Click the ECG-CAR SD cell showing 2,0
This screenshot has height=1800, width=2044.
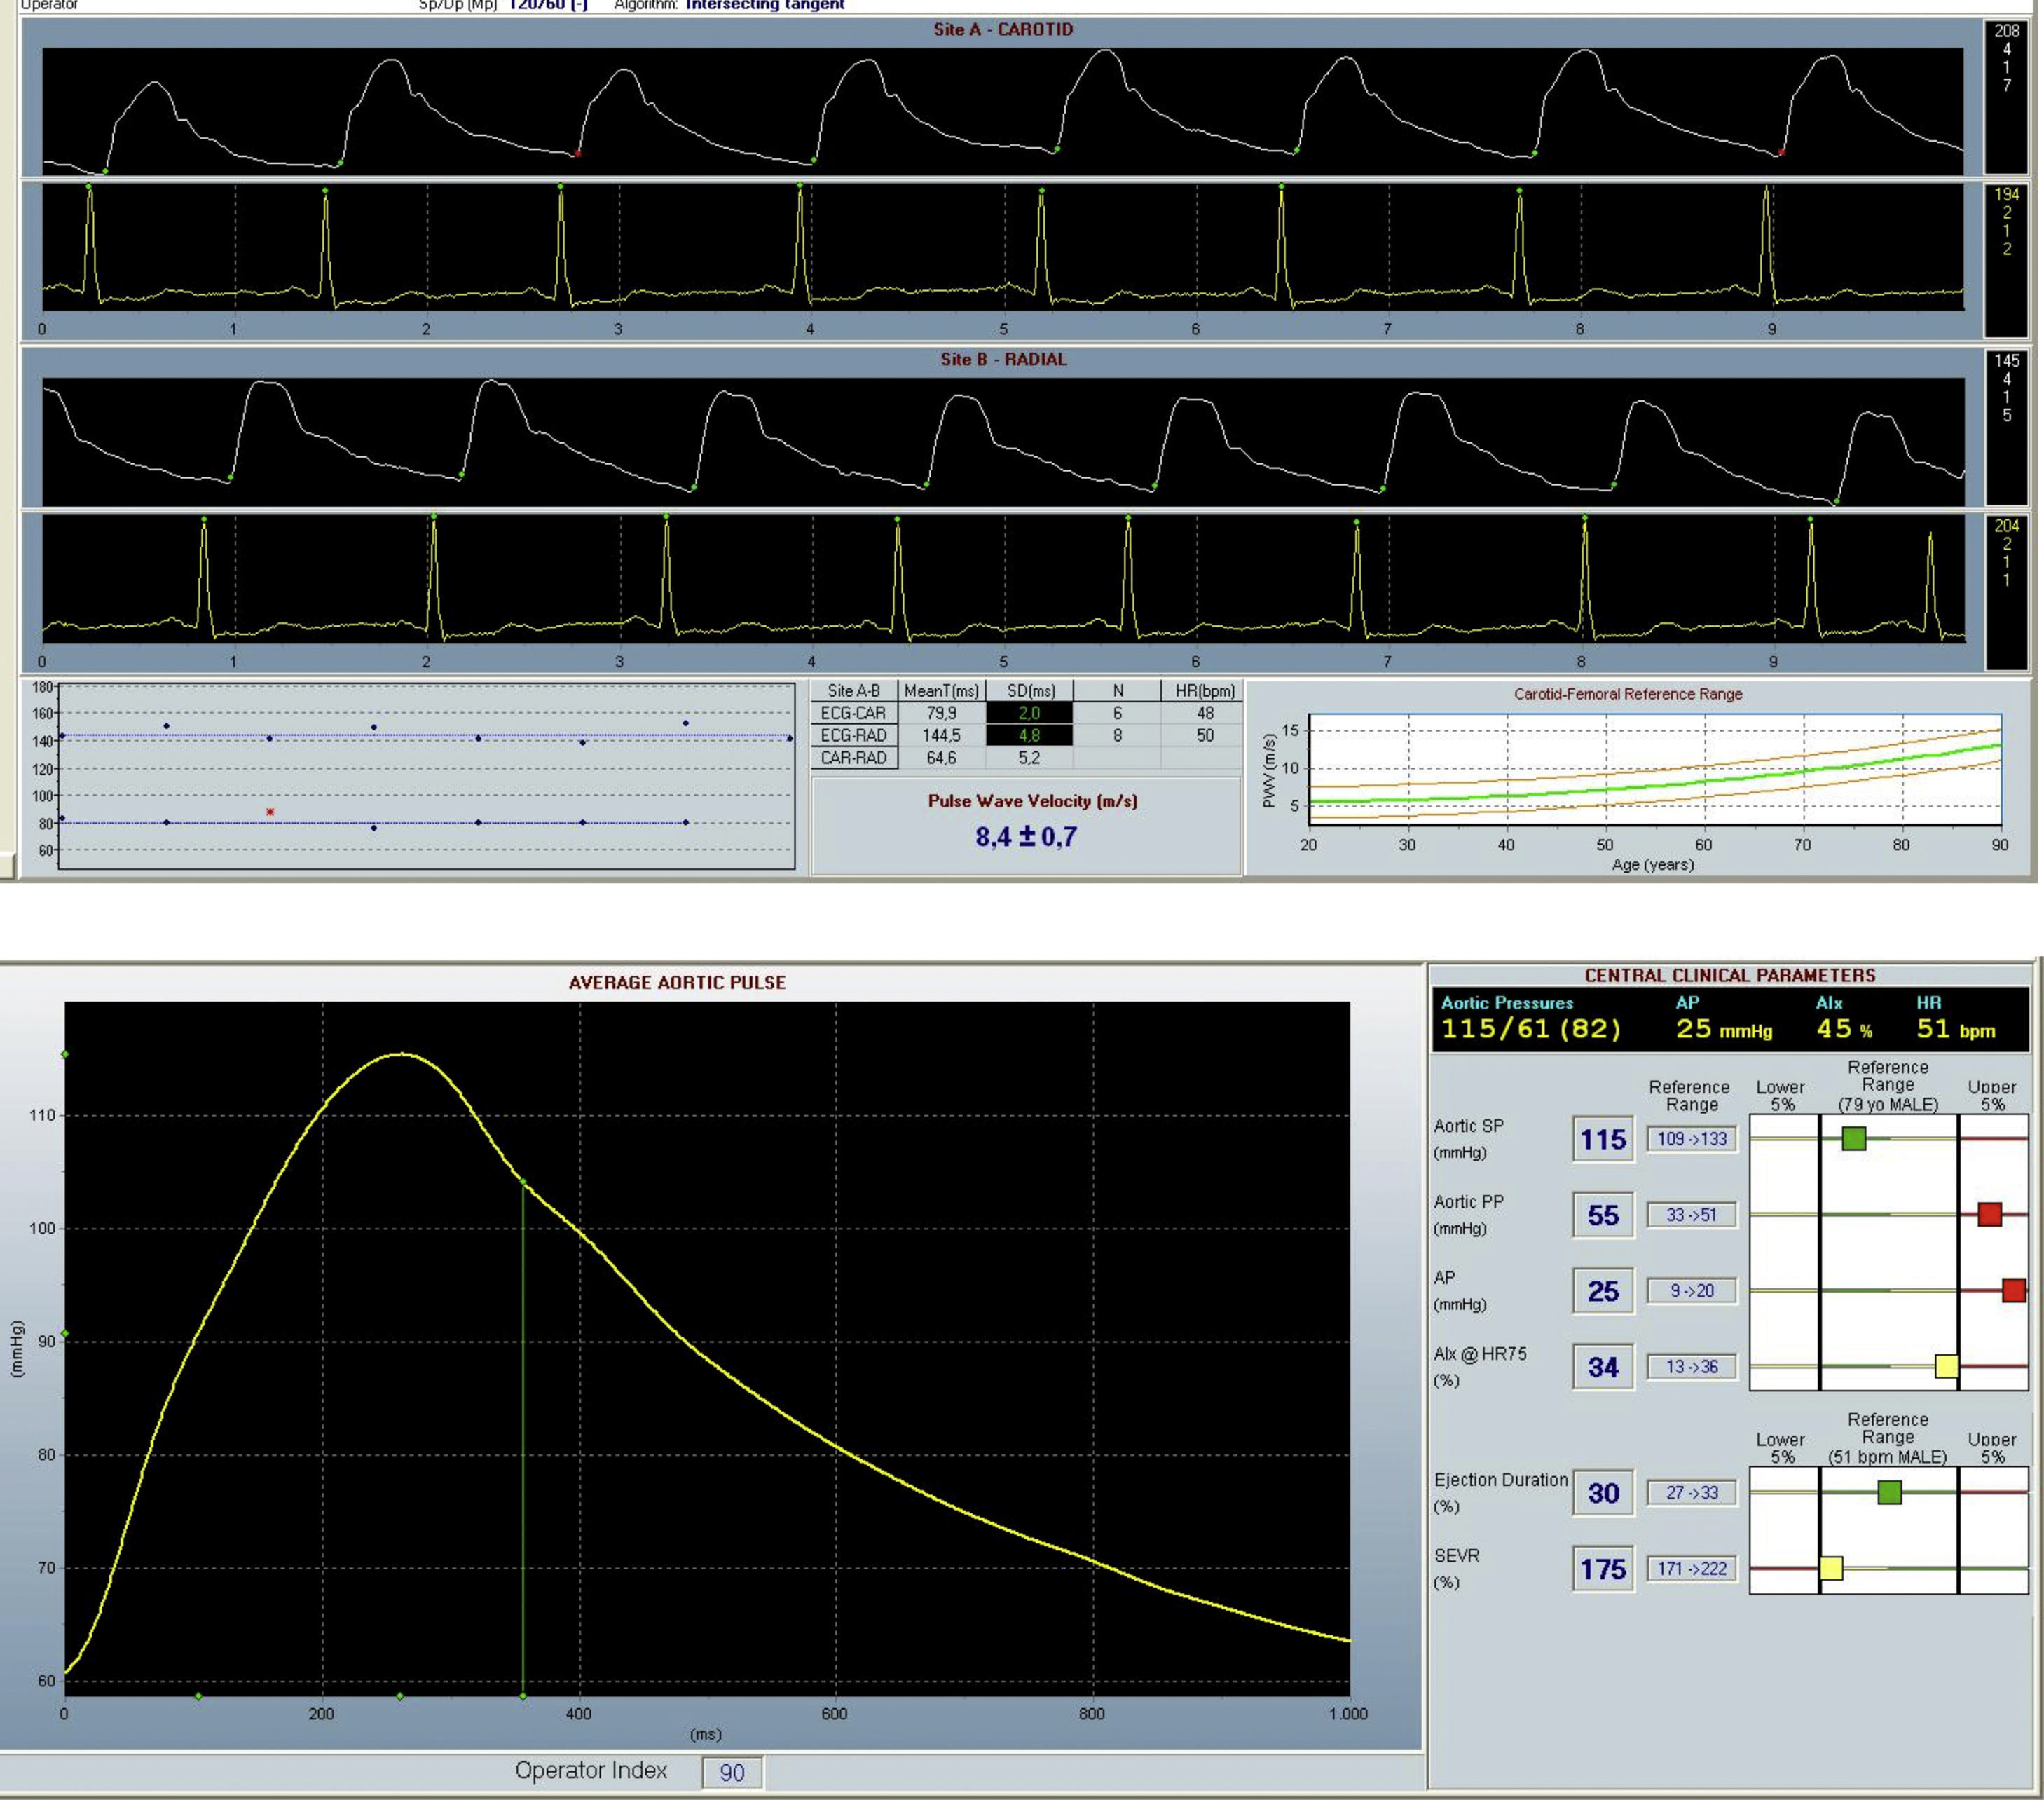[x=1029, y=714]
